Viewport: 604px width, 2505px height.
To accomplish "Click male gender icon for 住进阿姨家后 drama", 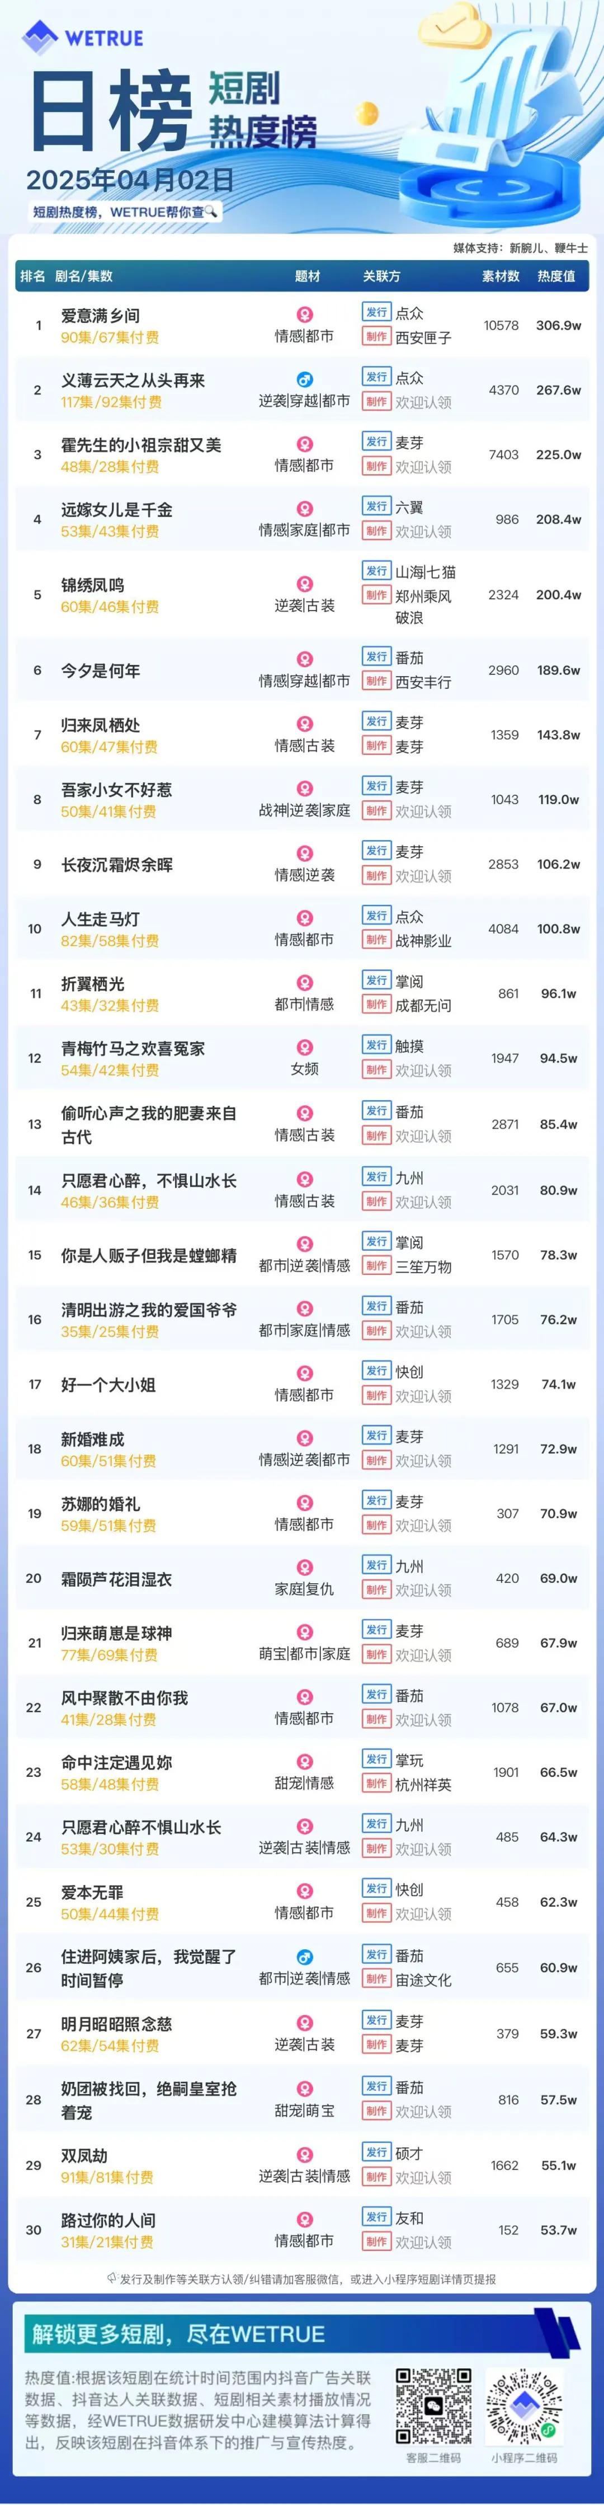I will point(304,1957).
